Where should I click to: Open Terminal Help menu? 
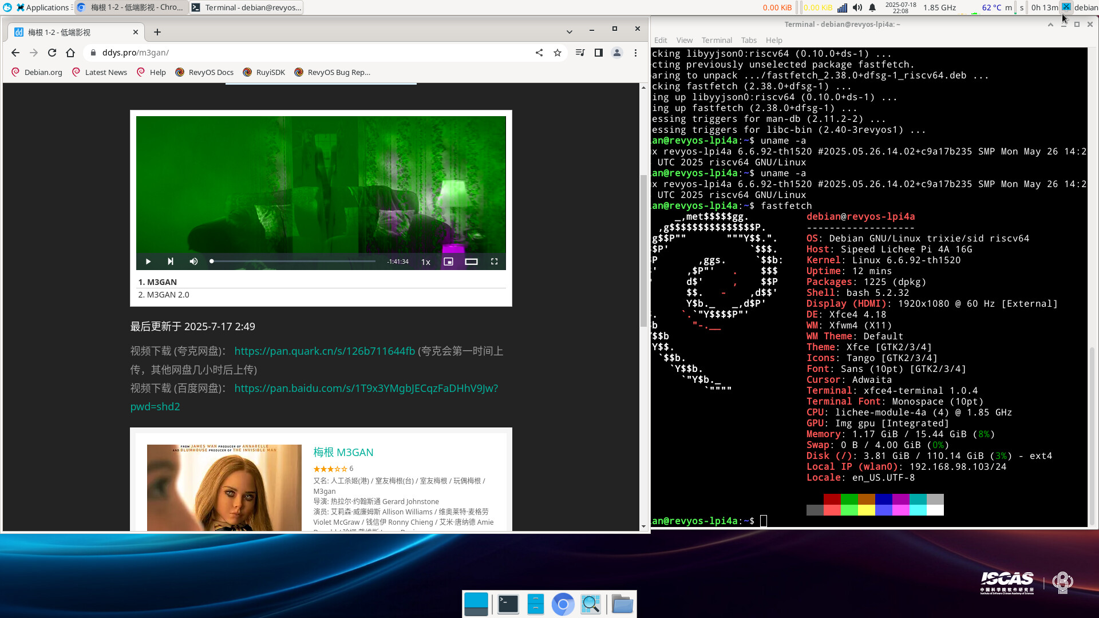point(774,40)
